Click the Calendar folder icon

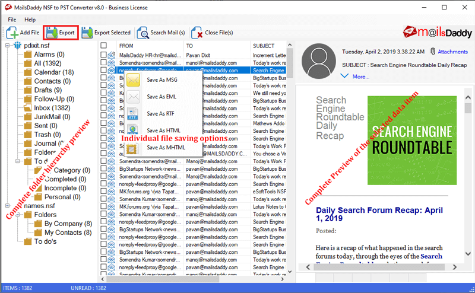point(28,72)
